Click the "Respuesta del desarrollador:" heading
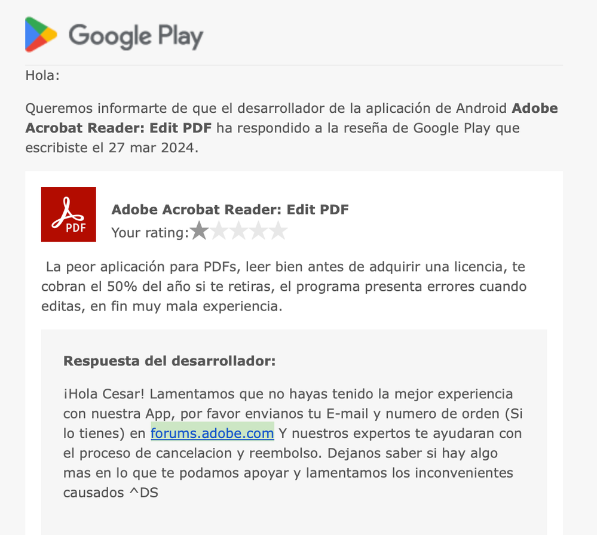Image resolution: width=597 pixels, height=535 pixels. click(170, 361)
